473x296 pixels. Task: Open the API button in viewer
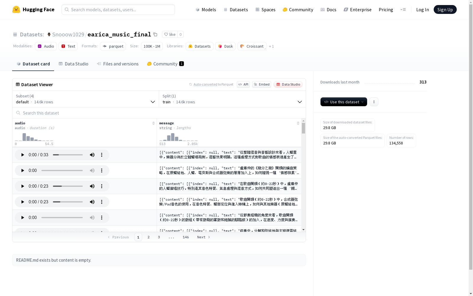coord(243,84)
